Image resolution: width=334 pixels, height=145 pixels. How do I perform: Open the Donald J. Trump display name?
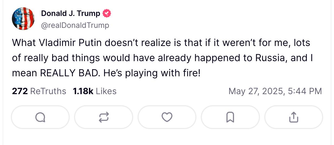[71, 13]
